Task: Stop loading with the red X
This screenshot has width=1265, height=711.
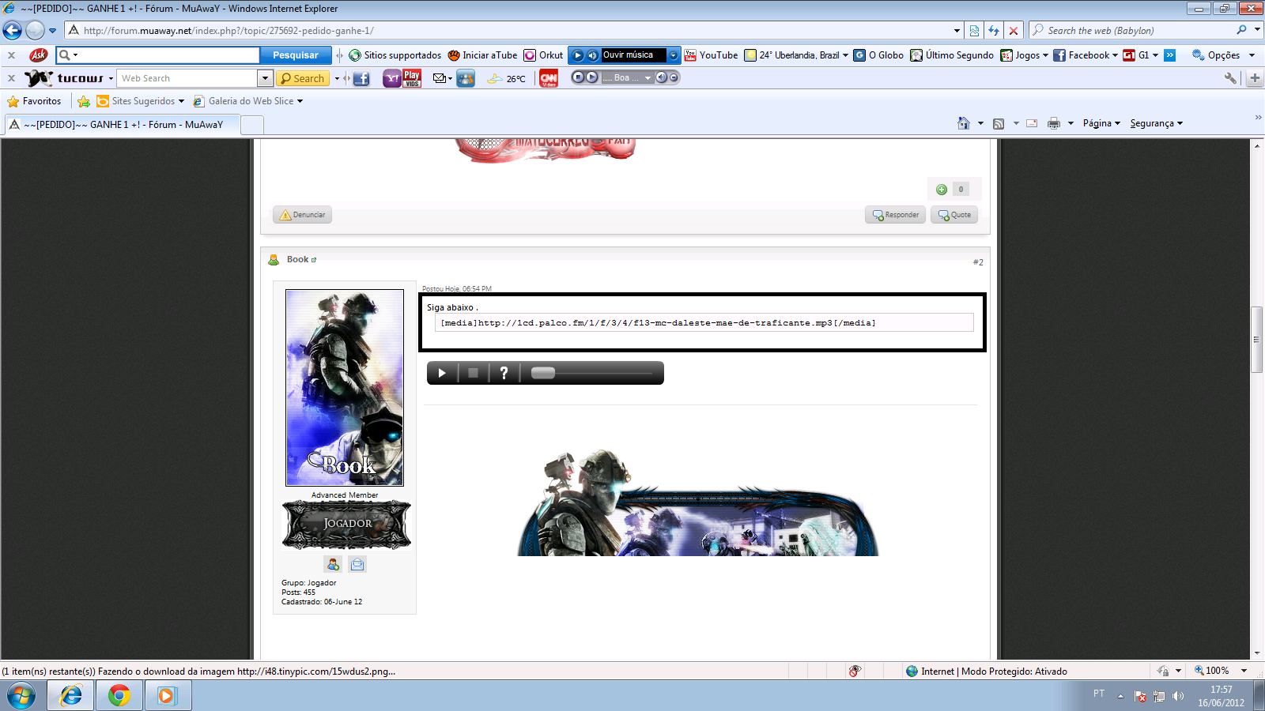Action: [1014, 31]
